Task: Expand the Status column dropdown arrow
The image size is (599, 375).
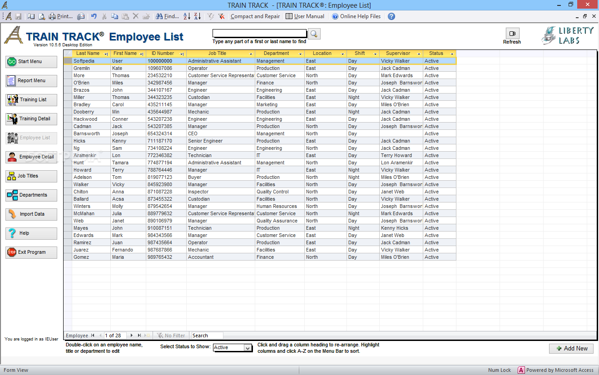Action: tap(452, 54)
